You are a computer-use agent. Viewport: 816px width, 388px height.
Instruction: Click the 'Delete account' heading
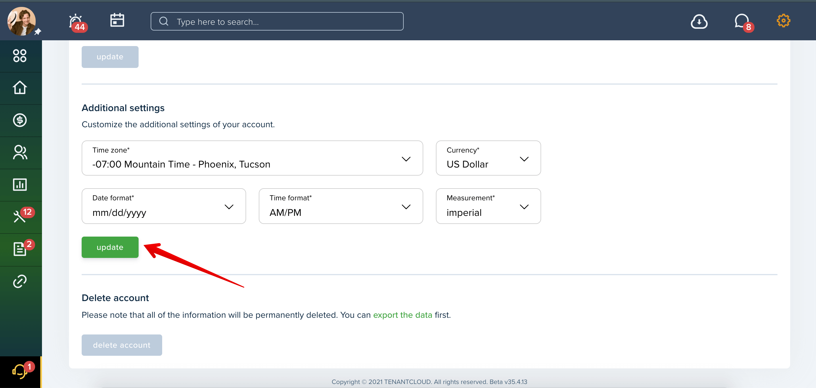tap(115, 298)
